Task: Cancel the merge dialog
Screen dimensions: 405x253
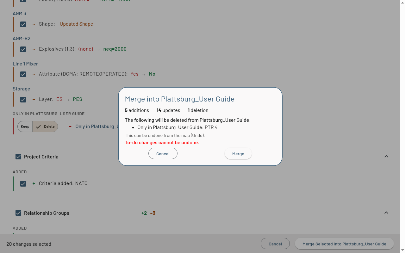Action: click(x=163, y=154)
